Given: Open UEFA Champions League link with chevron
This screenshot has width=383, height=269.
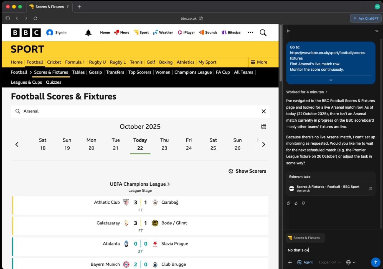Looking at the screenshot, I should [140, 184].
